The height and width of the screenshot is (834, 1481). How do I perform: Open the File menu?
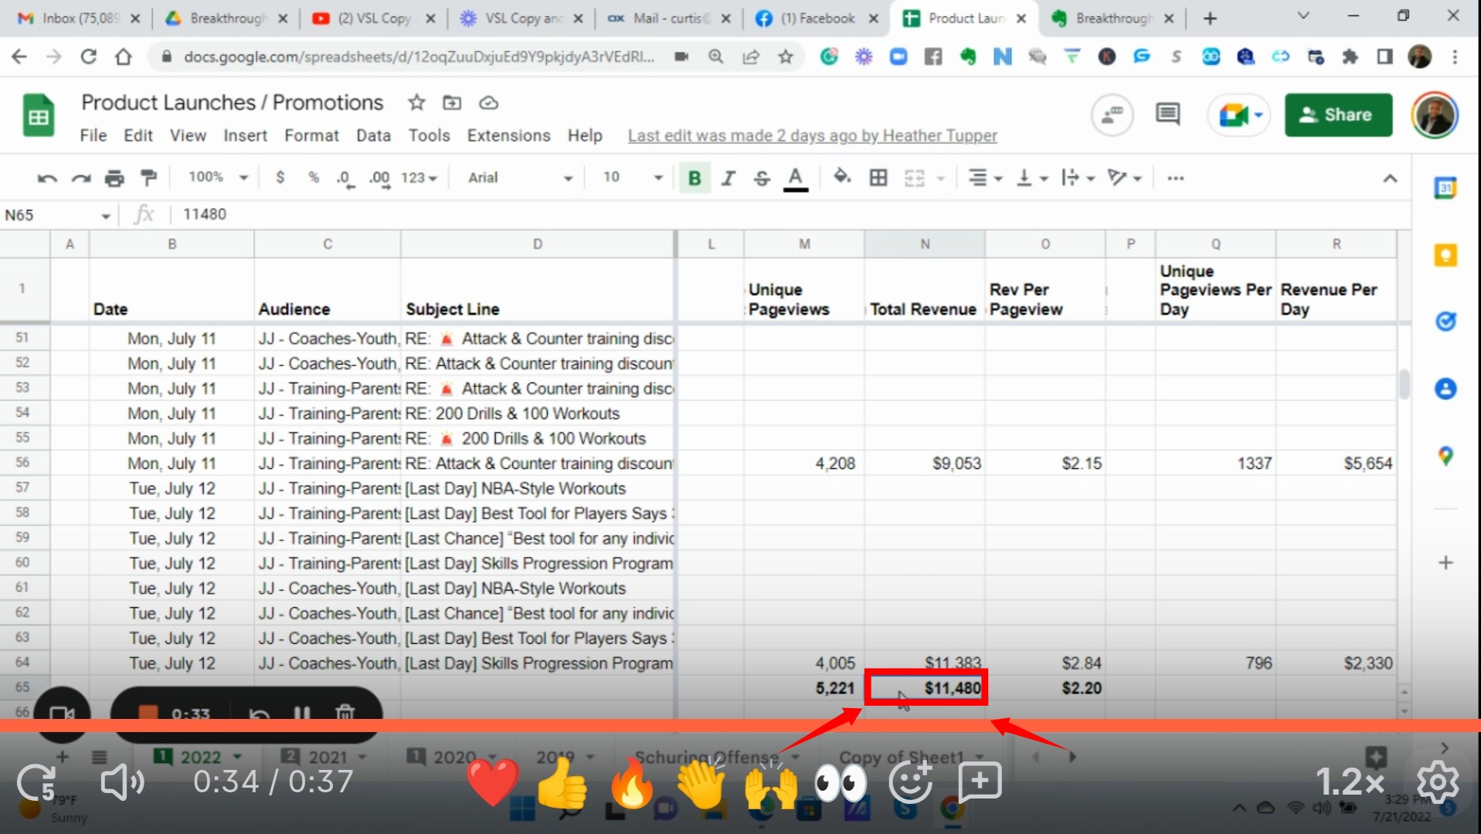(93, 135)
